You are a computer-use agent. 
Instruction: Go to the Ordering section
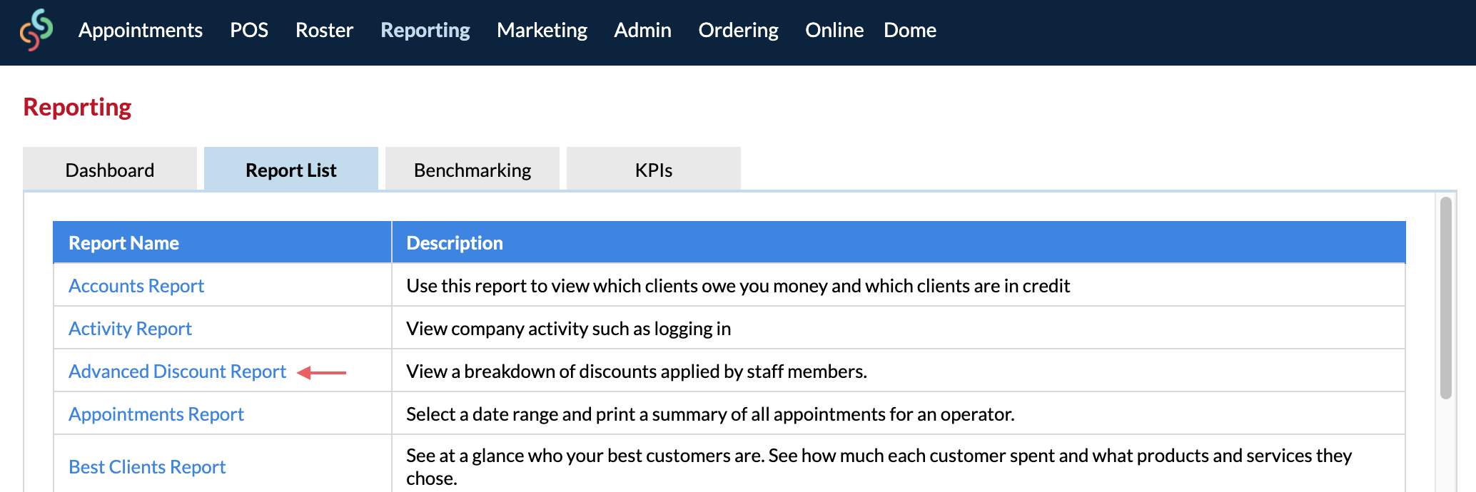pyautogui.click(x=738, y=30)
